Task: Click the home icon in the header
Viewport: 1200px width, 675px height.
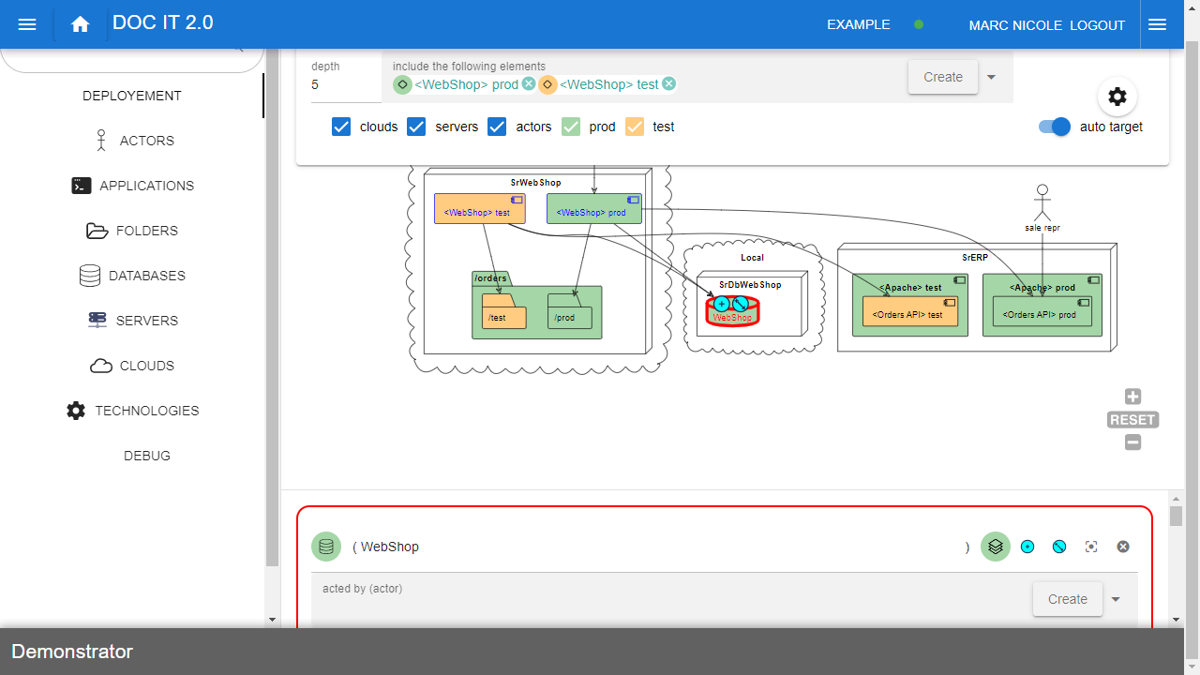Action: coord(81,25)
